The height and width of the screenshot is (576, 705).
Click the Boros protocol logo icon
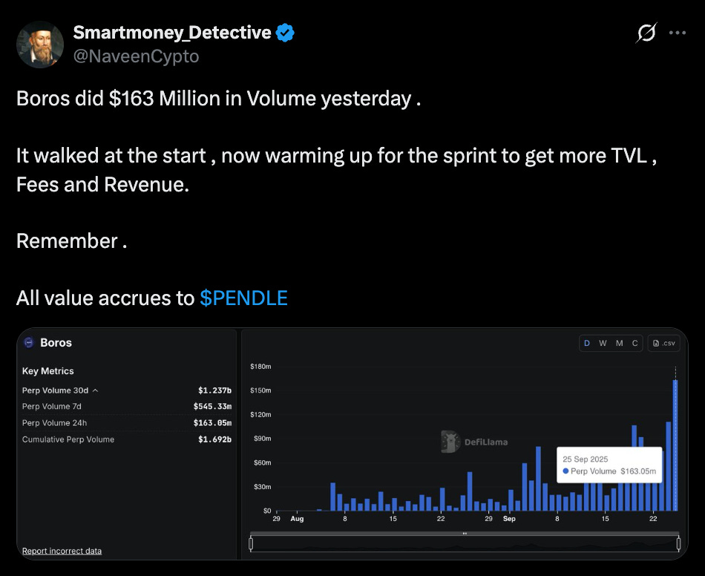pos(29,343)
